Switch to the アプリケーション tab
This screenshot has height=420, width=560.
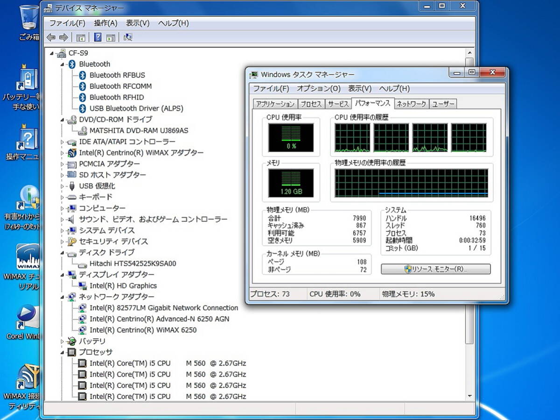click(275, 104)
